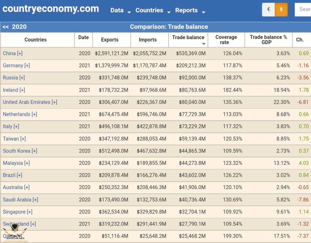Open the Netherlands country page
Viewport: 311px width, 243px height.
pyautogui.click(x=17, y=114)
